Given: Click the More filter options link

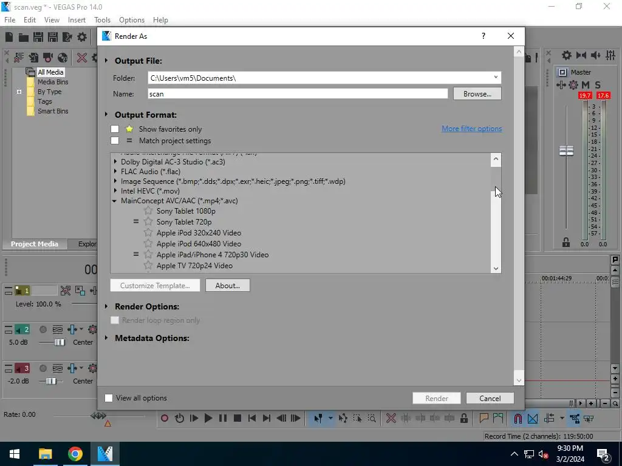Looking at the screenshot, I should point(471,129).
